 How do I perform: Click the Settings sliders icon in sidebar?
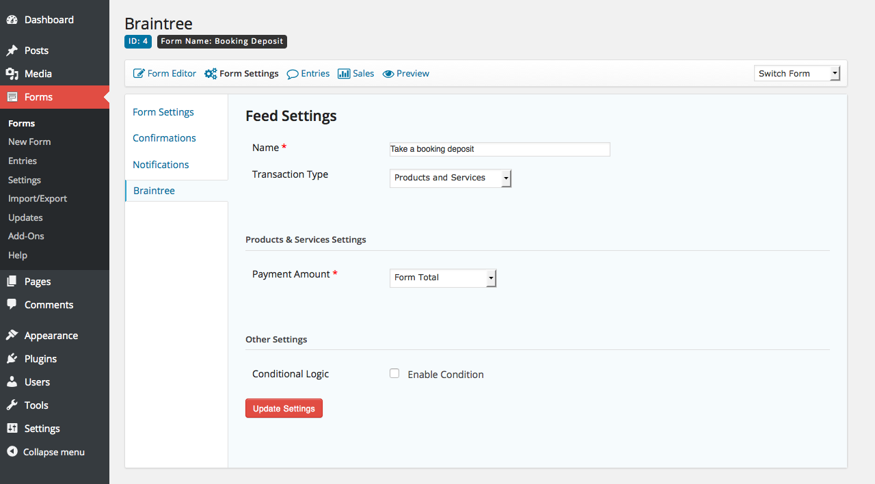(12, 429)
